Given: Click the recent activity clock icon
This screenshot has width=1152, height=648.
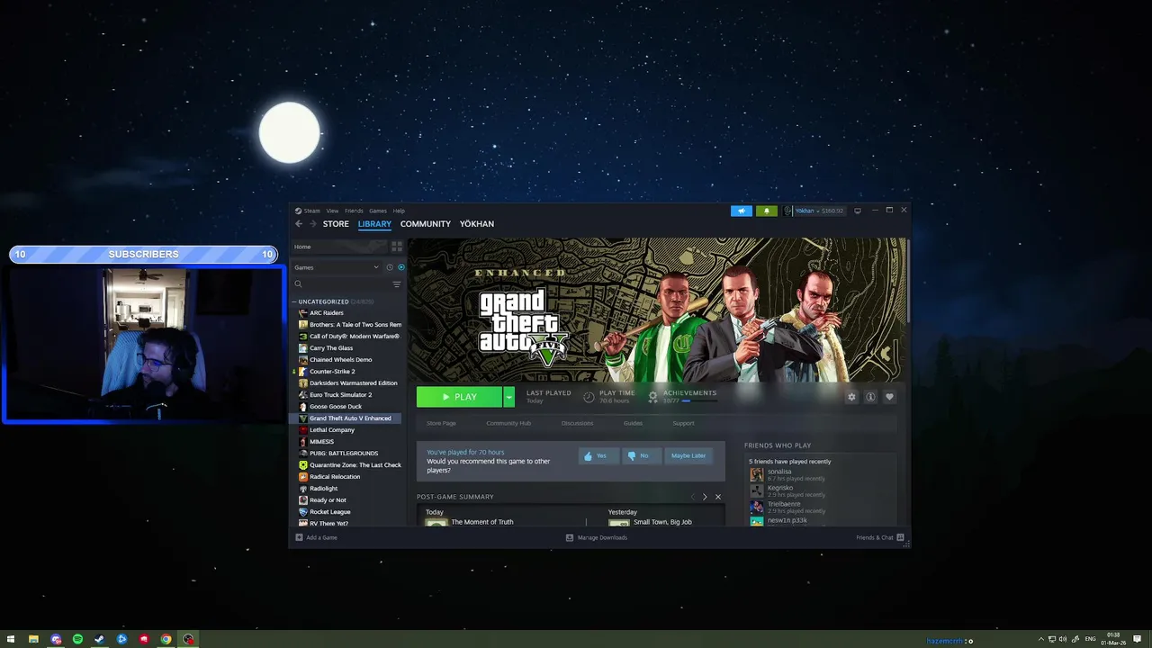Looking at the screenshot, I should (390, 267).
